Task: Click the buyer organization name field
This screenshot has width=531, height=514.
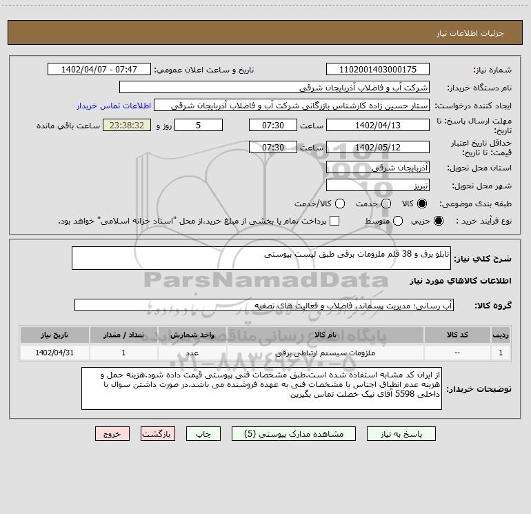Action: [274, 88]
